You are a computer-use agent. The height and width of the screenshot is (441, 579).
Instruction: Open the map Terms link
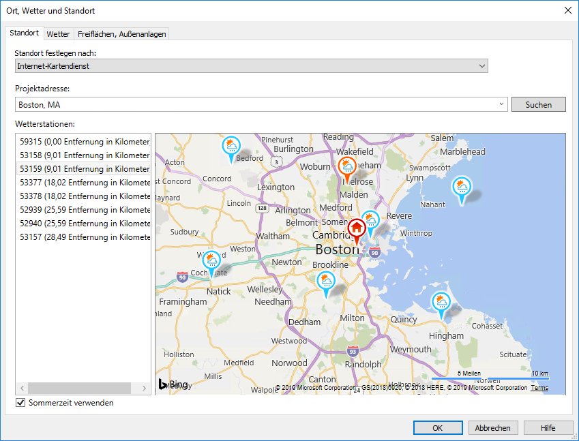point(539,387)
